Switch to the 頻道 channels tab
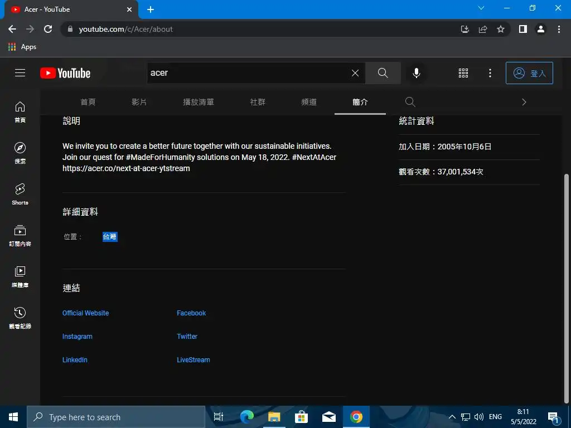 (309, 103)
